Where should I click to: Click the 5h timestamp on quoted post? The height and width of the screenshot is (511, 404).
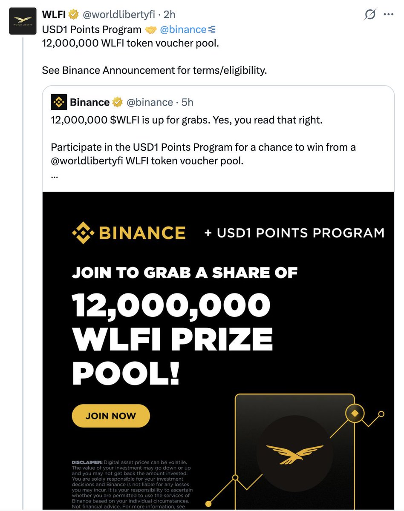click(x=187, y=102)
